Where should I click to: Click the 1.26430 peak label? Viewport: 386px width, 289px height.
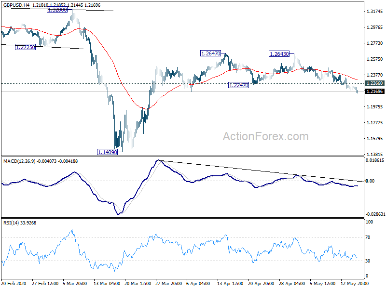(279, 53)
